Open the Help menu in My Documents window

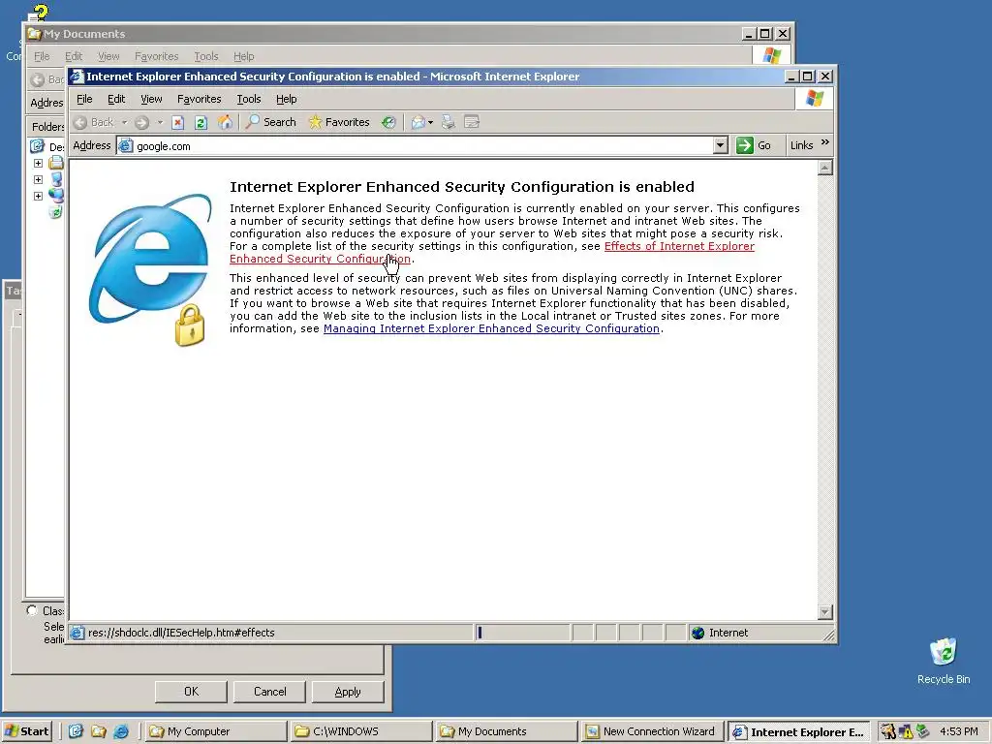[243, 56]
